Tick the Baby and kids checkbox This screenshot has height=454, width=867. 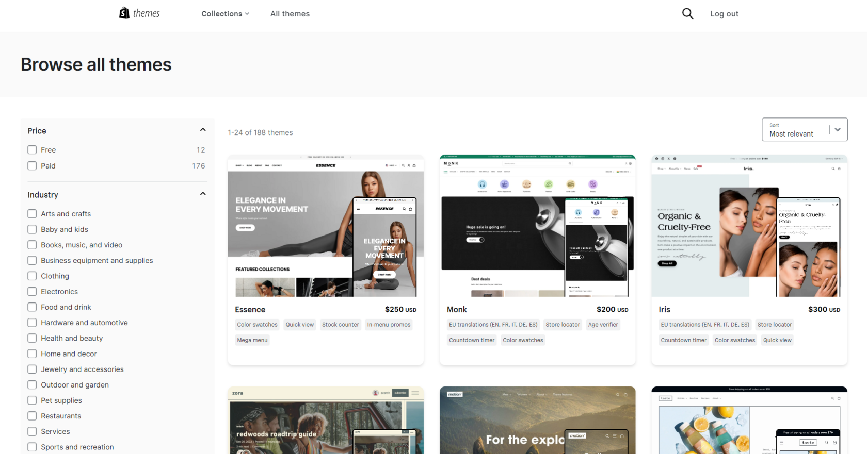pyautogui.click(x=32, y=229)
